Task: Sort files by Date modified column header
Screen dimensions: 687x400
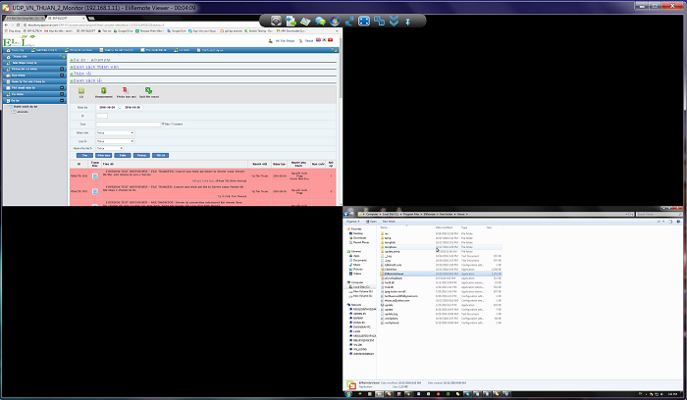Action: click(x=444, y=227)
